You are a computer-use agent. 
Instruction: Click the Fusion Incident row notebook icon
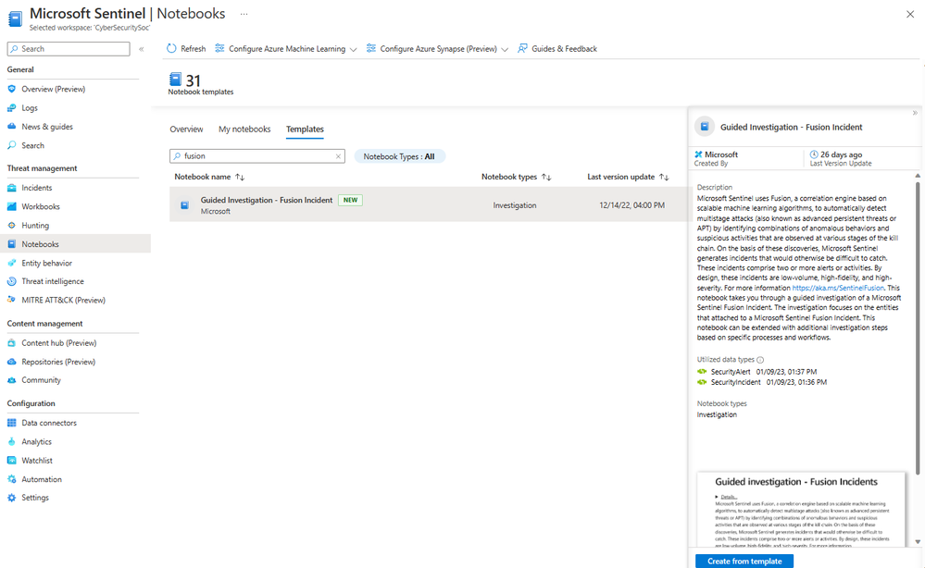(x=184, y=205)
